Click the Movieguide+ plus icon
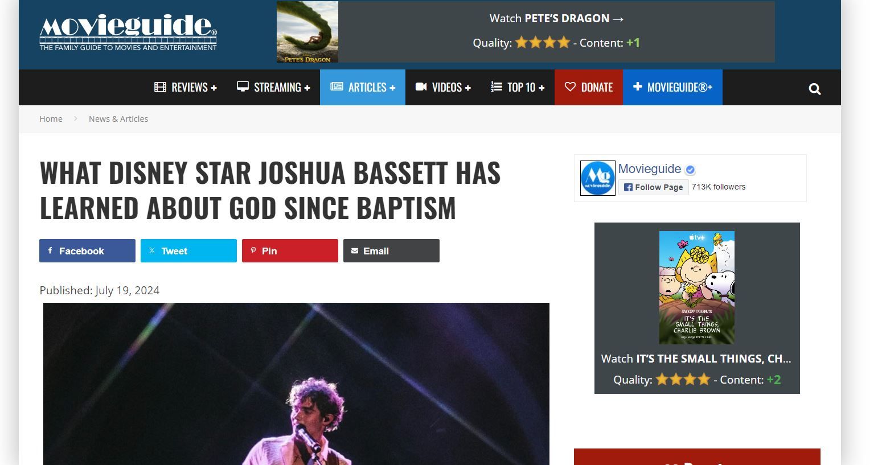The image size is (886, 465). 637,87
